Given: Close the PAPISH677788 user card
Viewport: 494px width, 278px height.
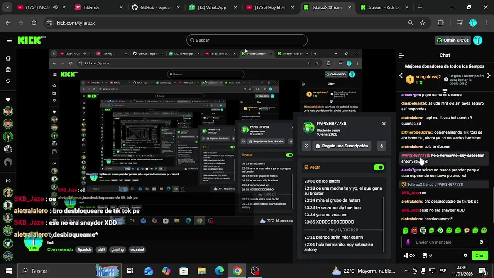Looking at the screenshot, I should (384, 124).
